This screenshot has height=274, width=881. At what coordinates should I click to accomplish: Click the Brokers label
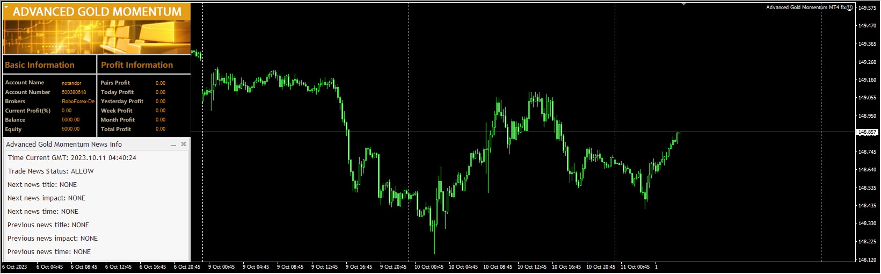[15, 102]
